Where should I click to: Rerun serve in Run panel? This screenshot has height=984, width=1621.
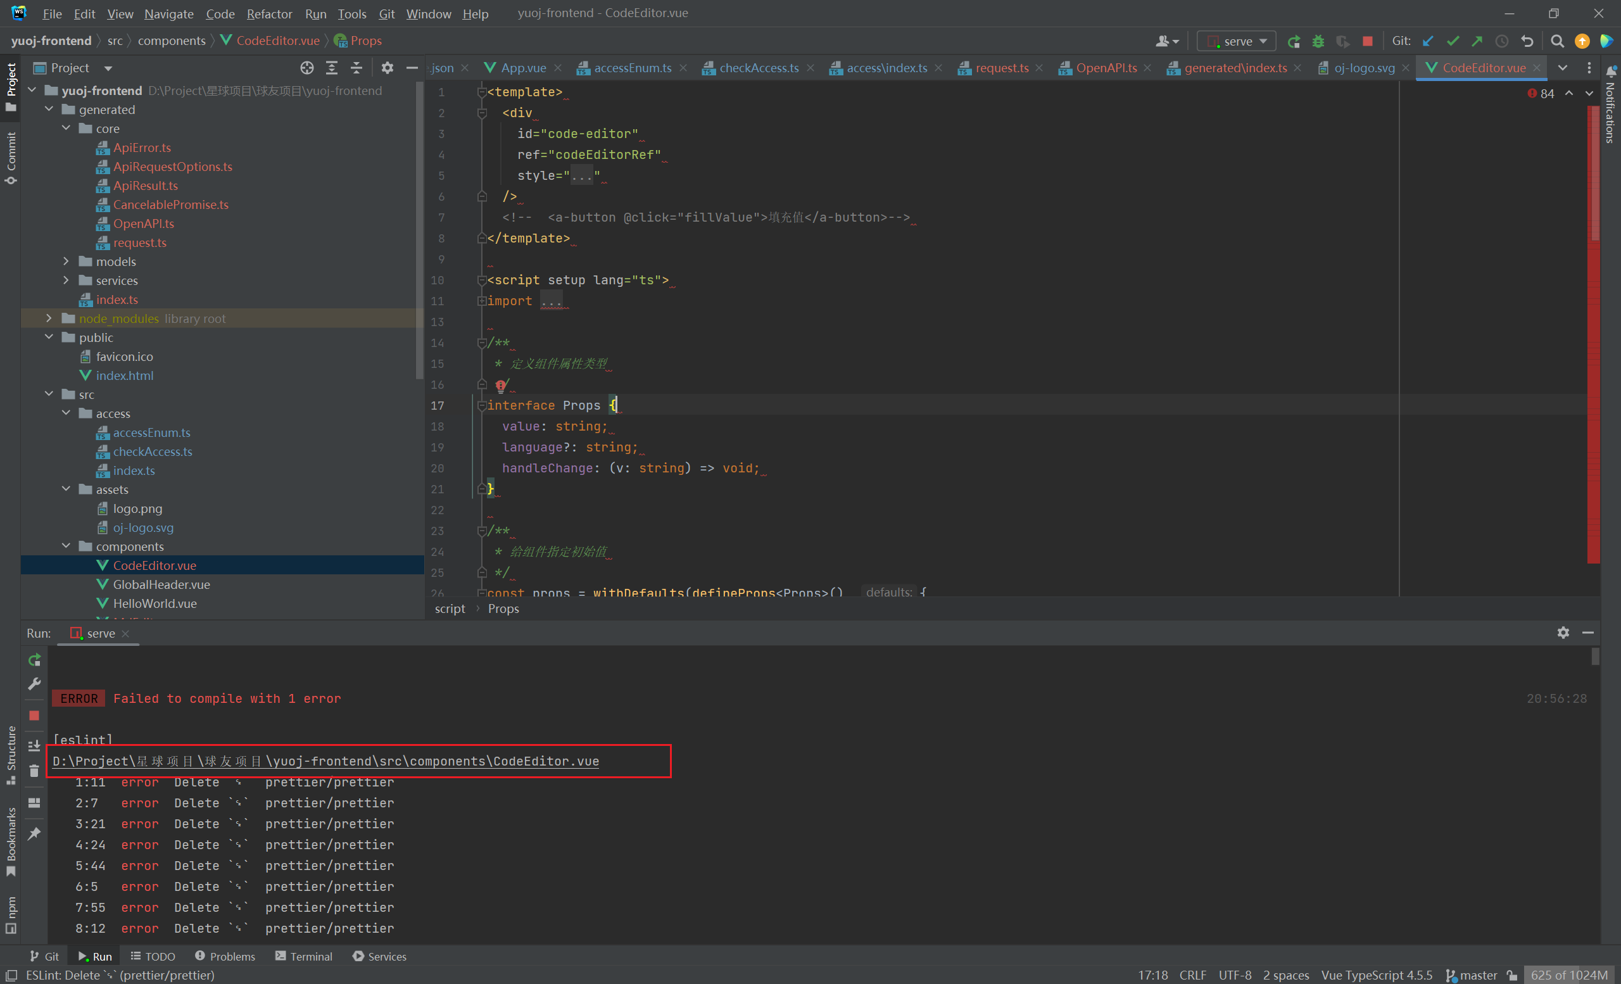tap(34, 660)
